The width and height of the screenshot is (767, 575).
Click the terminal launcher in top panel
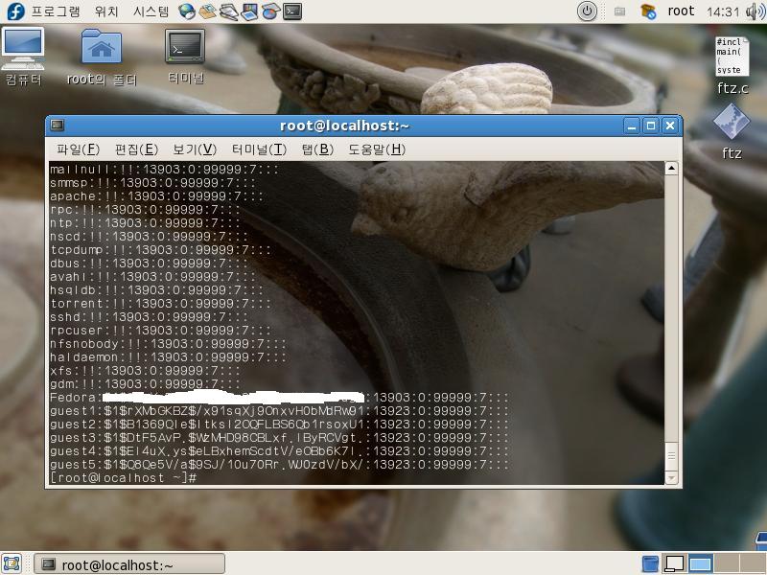coord(292,11)
